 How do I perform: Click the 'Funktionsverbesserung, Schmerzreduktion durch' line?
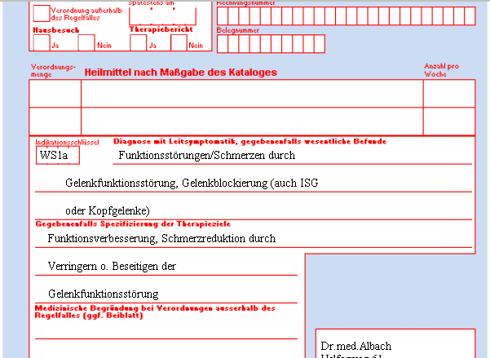point(254,239)
